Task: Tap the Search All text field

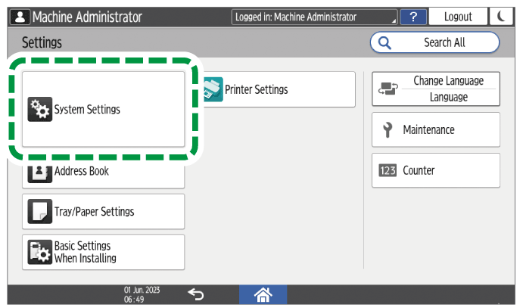Action: 444,43
